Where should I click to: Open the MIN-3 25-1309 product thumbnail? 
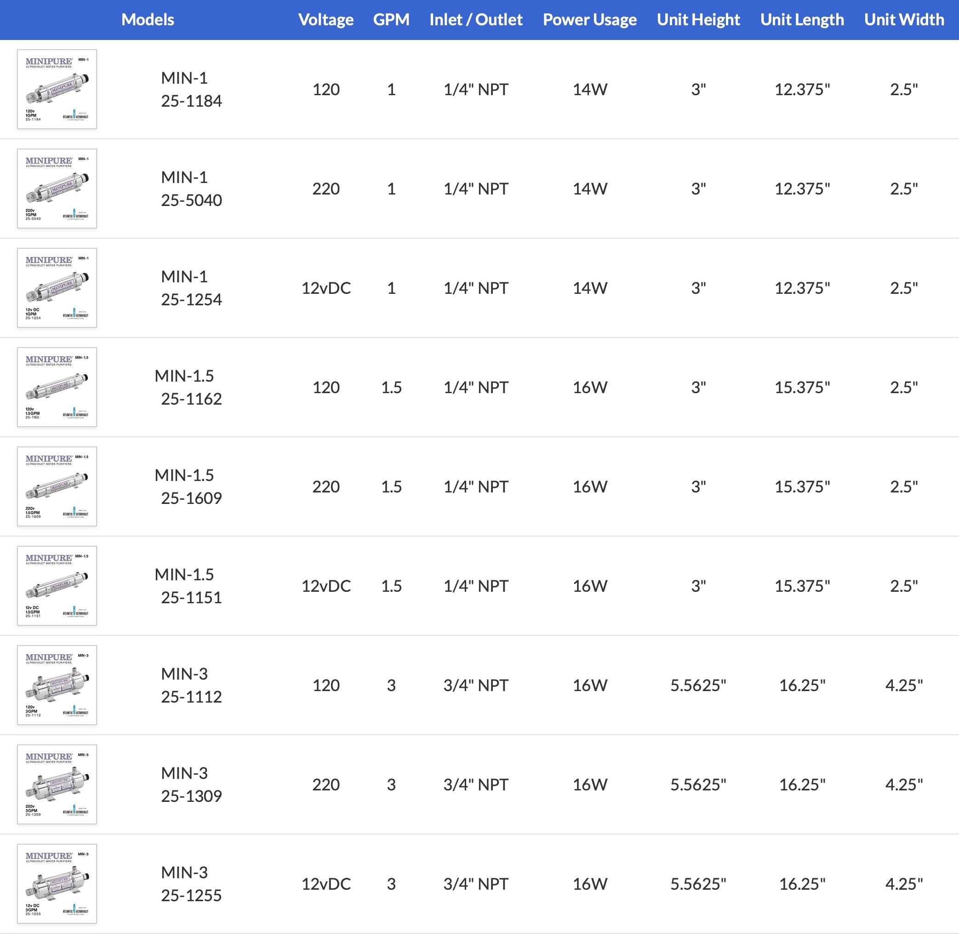coord(57,784)
